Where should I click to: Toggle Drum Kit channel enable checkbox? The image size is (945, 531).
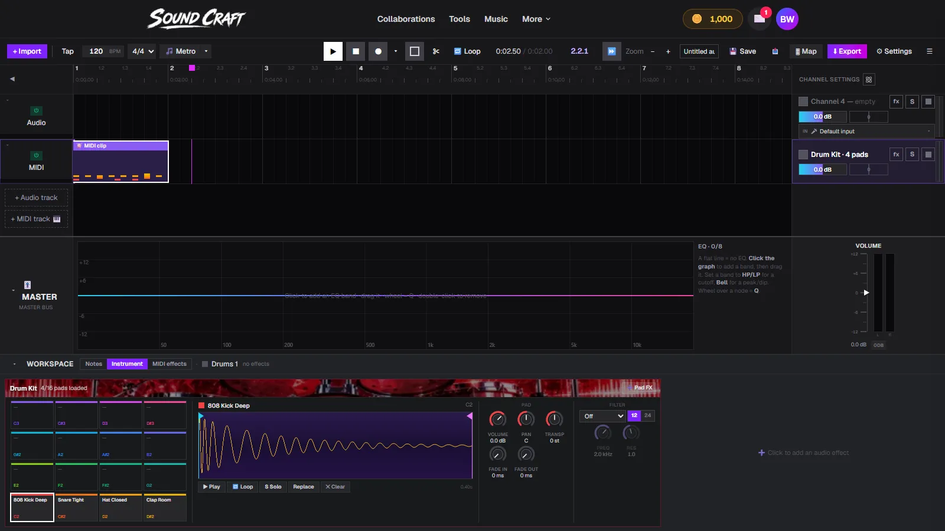[x=803, y=155]
